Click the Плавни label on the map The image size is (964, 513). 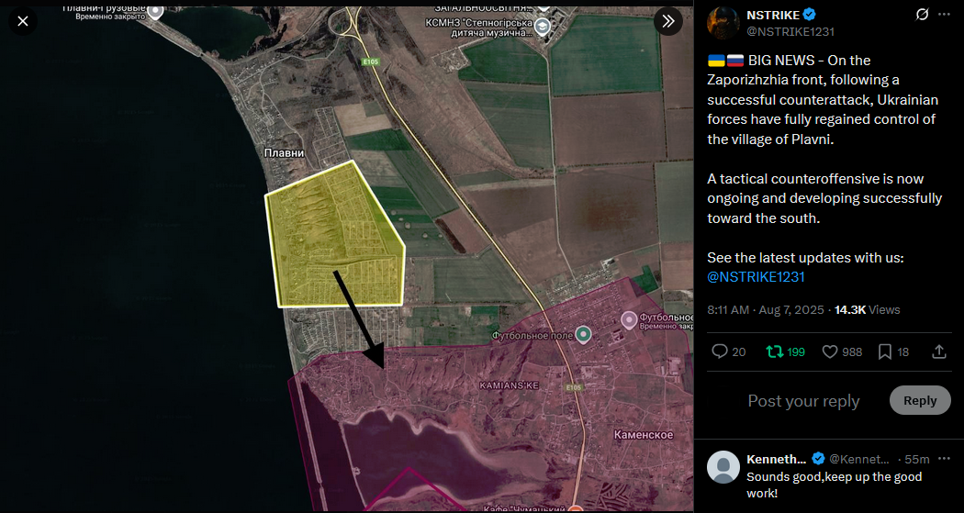[284, 153]
